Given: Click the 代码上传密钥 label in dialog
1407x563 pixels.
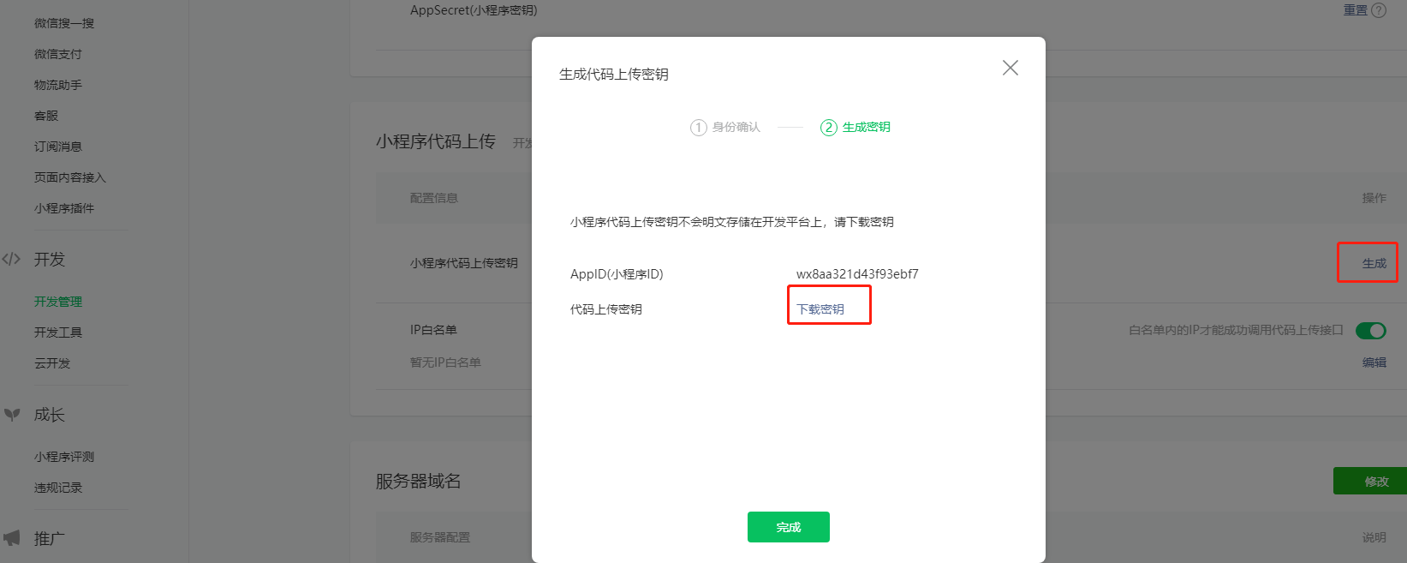Looking at the screenshot, I should tap(606, 309).
